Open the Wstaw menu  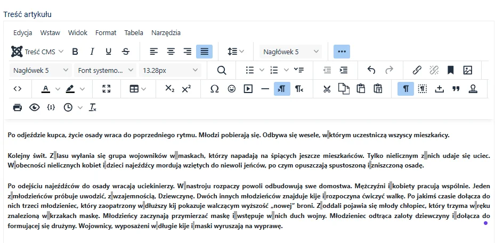click(x=50, y=32)
